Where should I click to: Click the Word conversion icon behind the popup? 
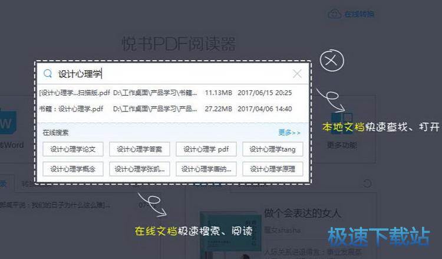pyautogui.click(x=8, y=122)
